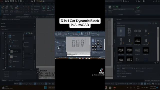Select the upright car block thumbnail, second in the top row
This screenshot has height=90, width=160.
click(129, 32)
